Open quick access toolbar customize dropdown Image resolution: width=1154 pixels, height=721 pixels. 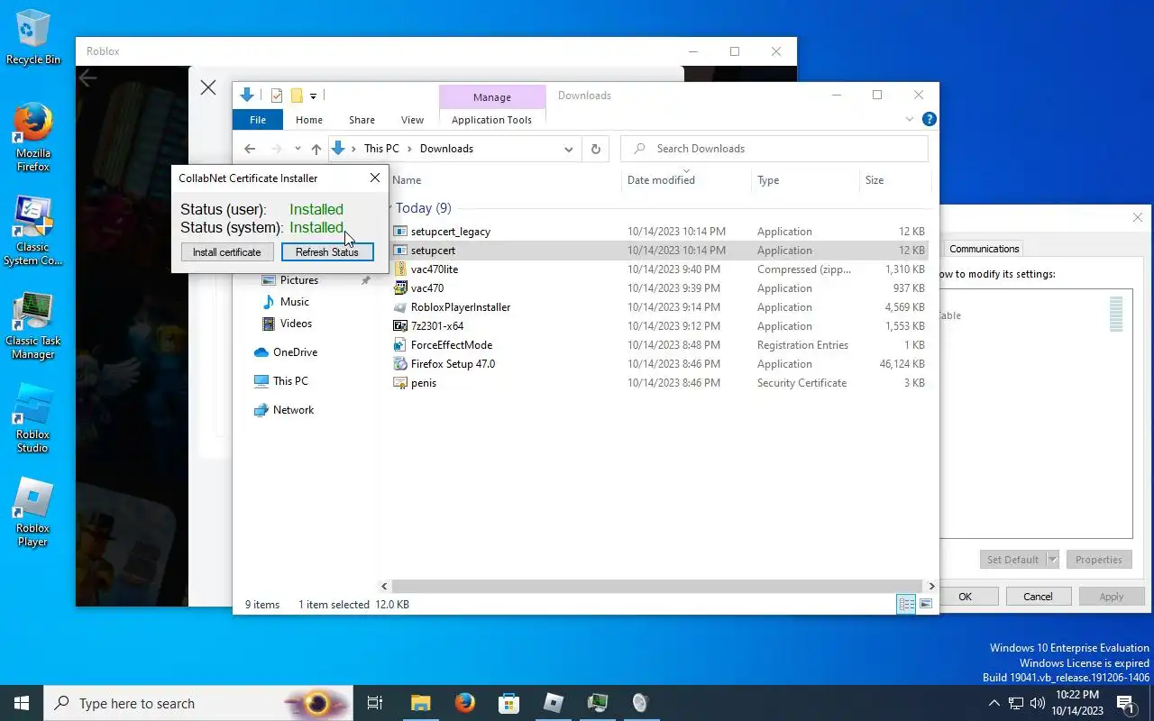[x=313, y=96]
